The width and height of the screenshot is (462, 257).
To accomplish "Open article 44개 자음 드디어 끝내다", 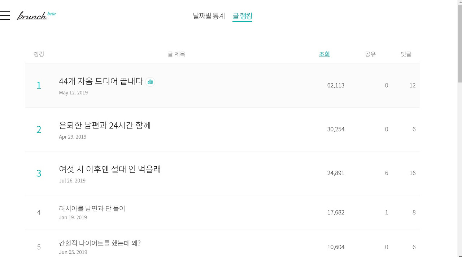I will [x=101, y=81].
